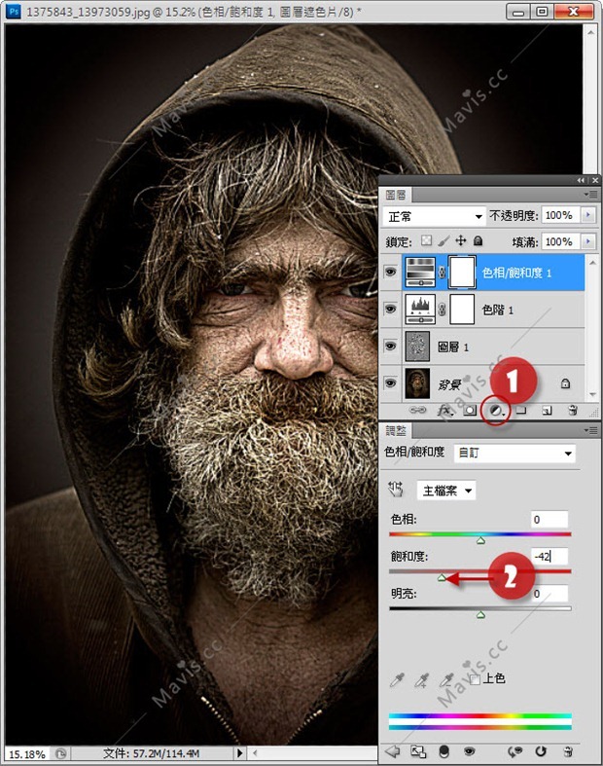Click the 填滿 100% field

(x=560, y=241)
